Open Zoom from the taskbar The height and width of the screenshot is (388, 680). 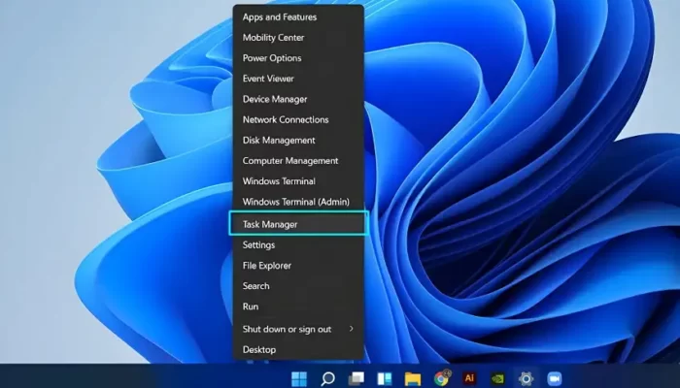point(556,378)
